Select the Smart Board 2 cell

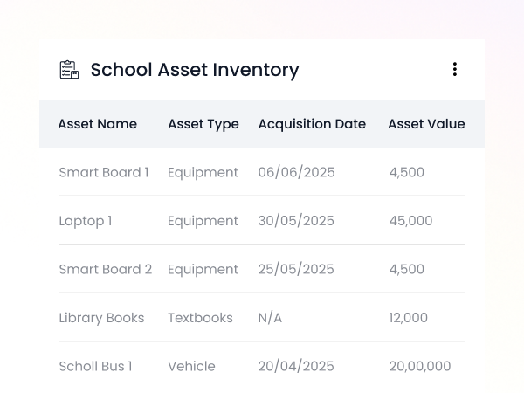pyautogui.click(x=106, y=269)
